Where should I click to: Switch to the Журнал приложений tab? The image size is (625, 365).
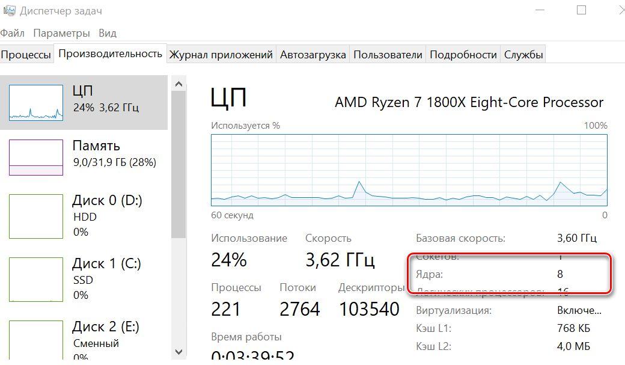[221, 55]
